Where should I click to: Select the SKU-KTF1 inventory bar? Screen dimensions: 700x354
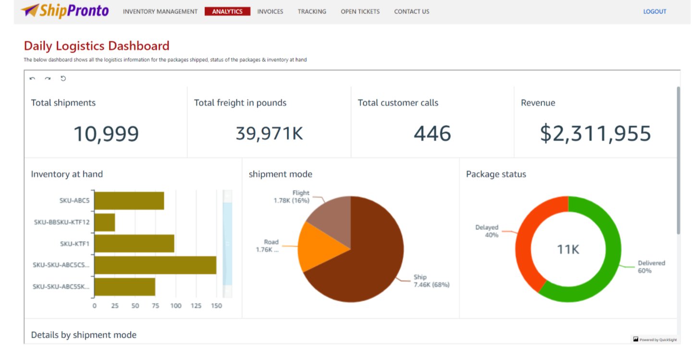point(134,243)
